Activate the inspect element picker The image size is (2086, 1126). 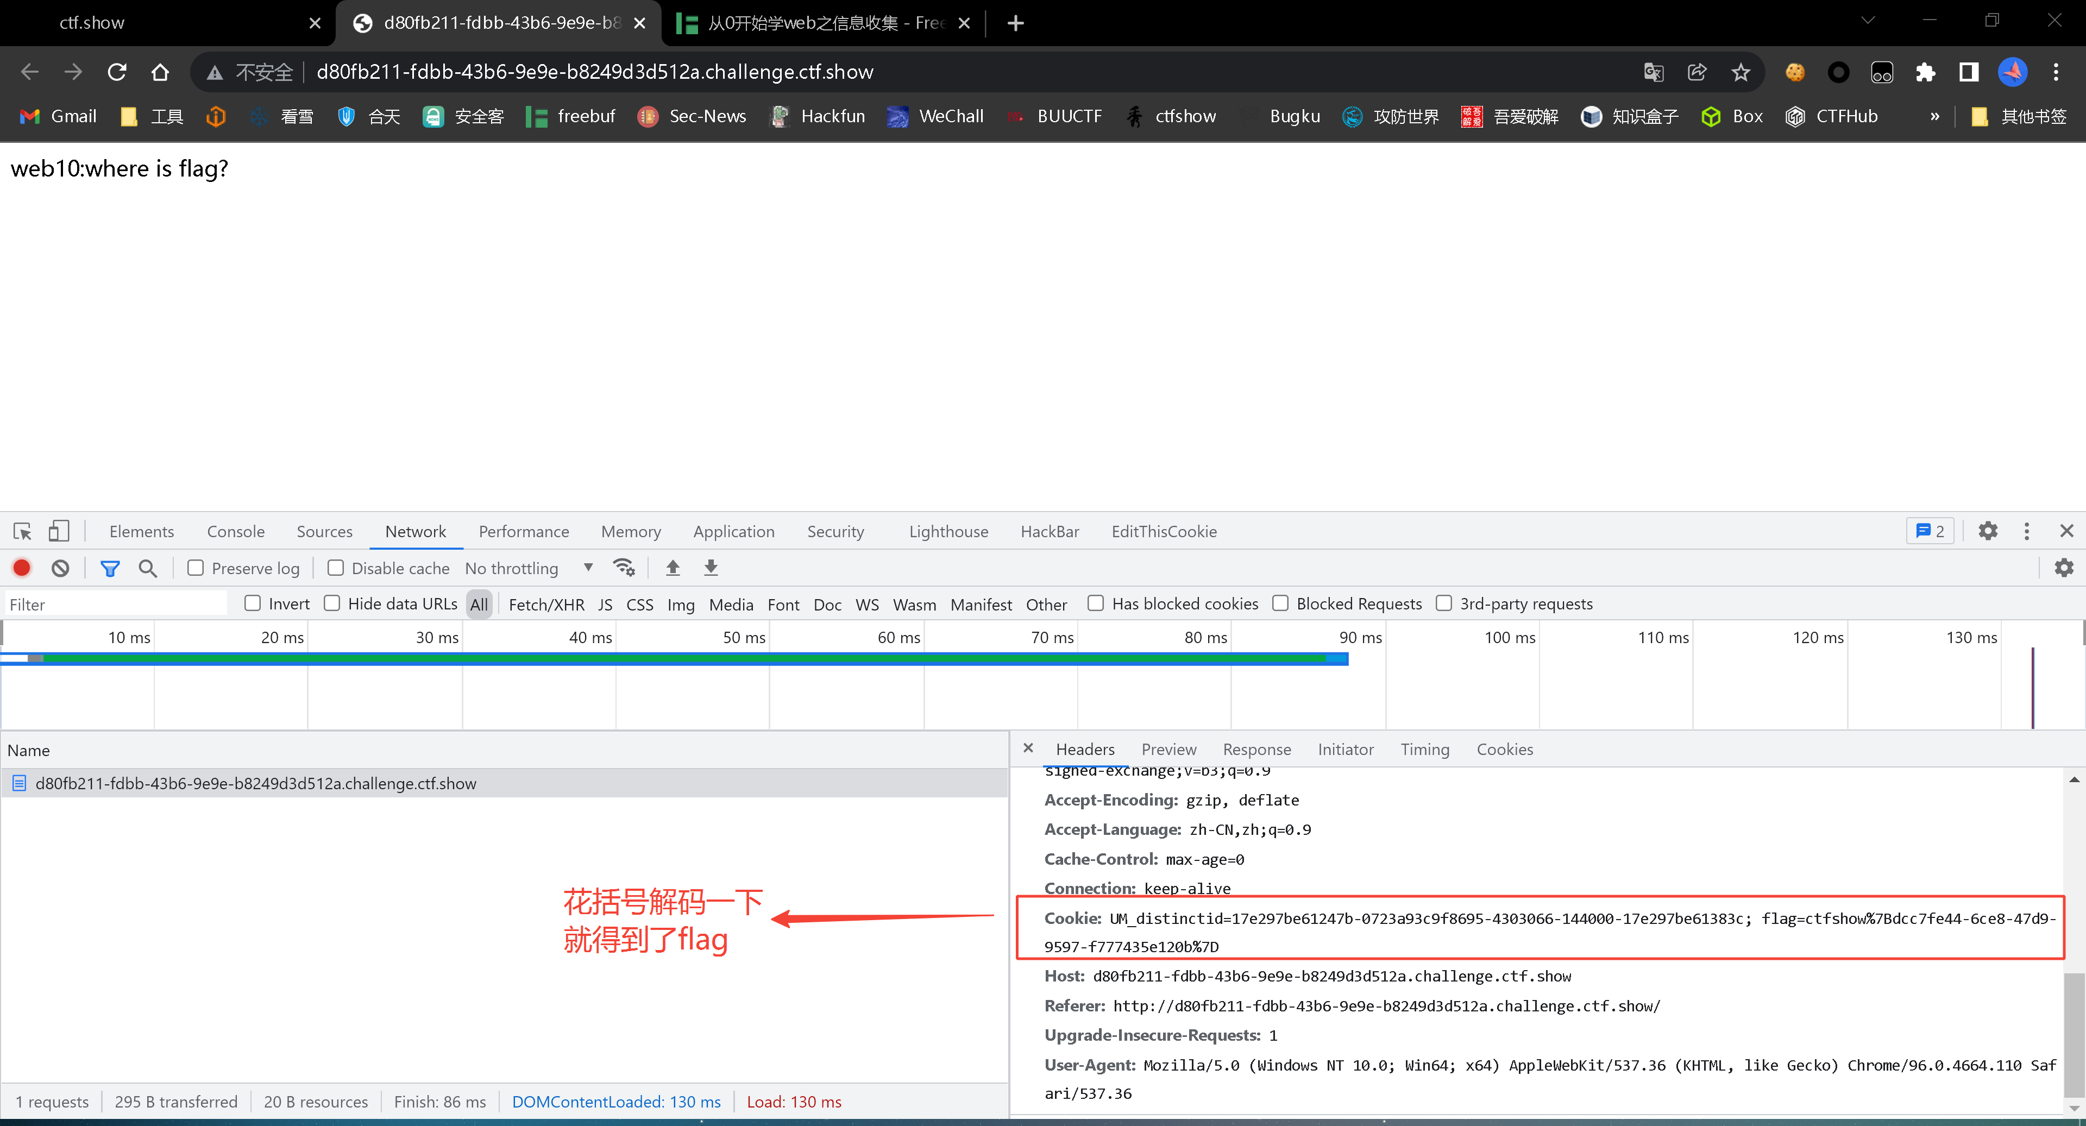(x=22, y=531)
